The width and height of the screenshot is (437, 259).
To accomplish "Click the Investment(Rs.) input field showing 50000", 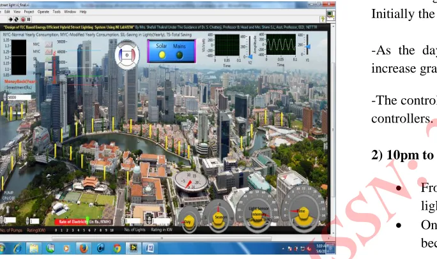I will click(19, 98).
